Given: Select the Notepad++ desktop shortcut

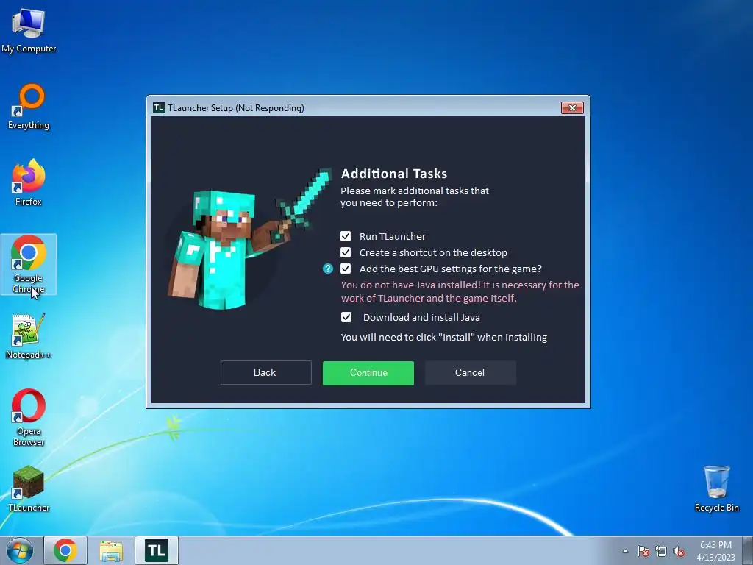Looking at the screenshot, I should click(29, 335).
